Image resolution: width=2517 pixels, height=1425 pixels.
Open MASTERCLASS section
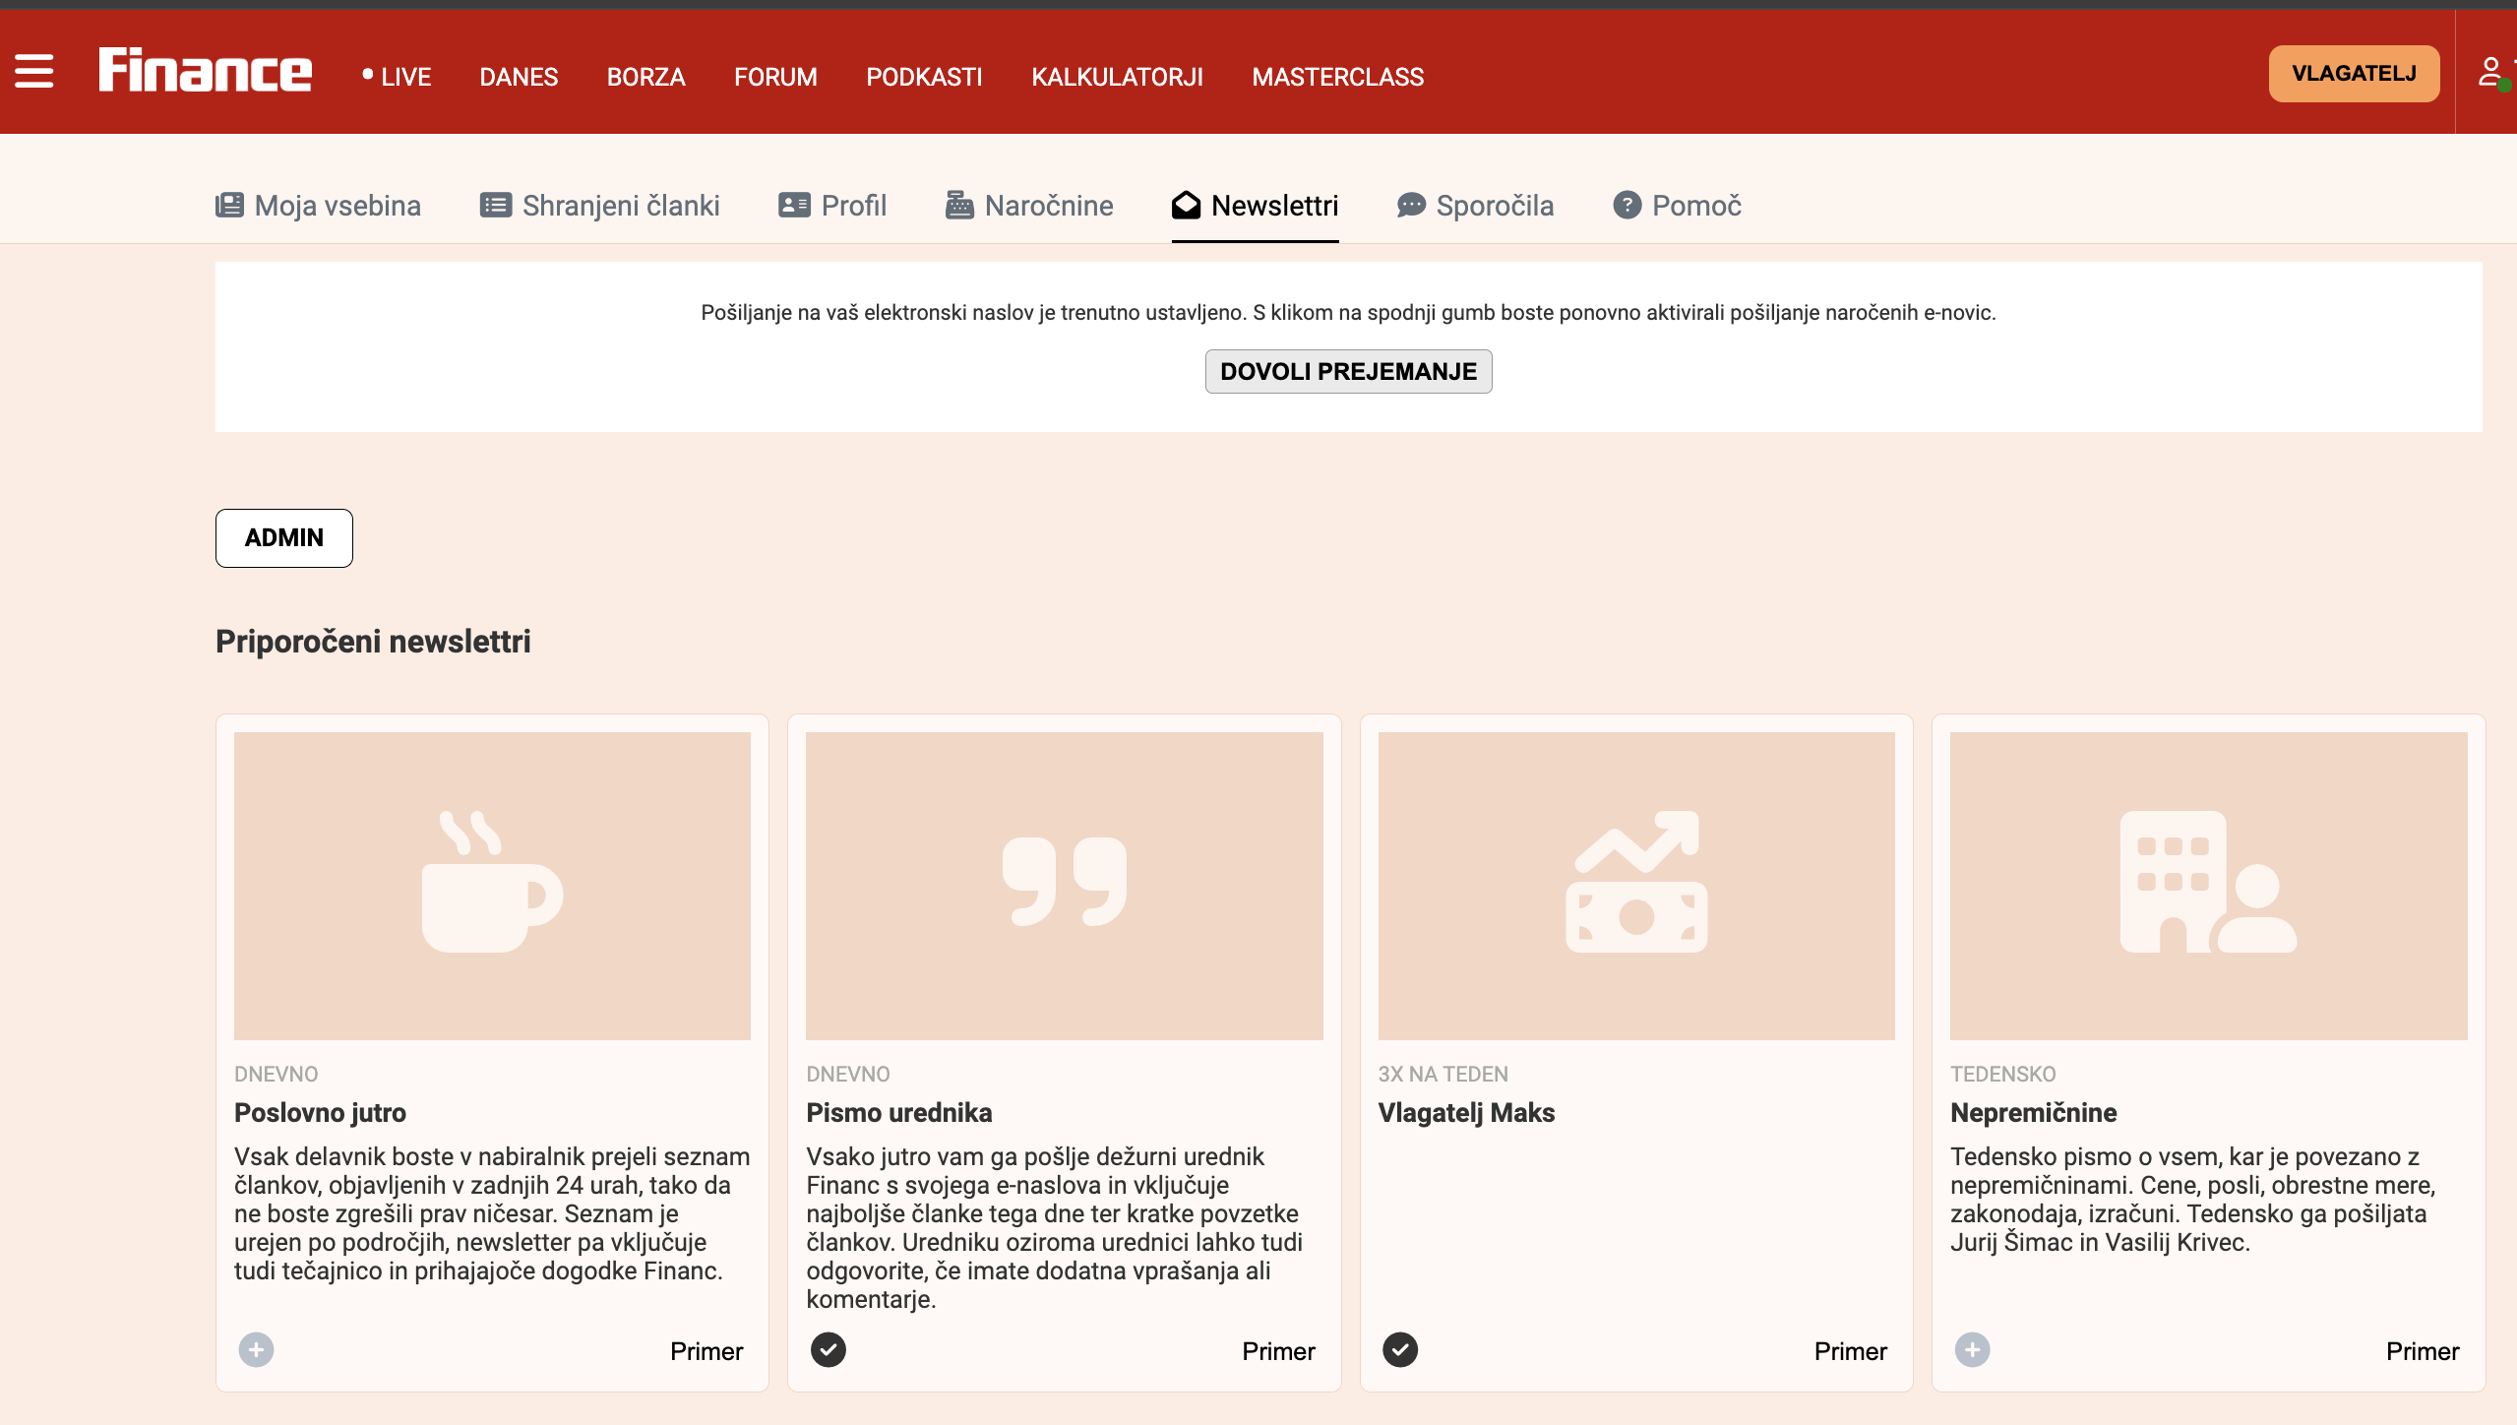click(x=1337, y=77)
